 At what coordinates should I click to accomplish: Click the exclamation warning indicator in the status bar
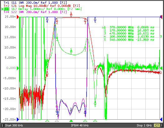[162, 125]
